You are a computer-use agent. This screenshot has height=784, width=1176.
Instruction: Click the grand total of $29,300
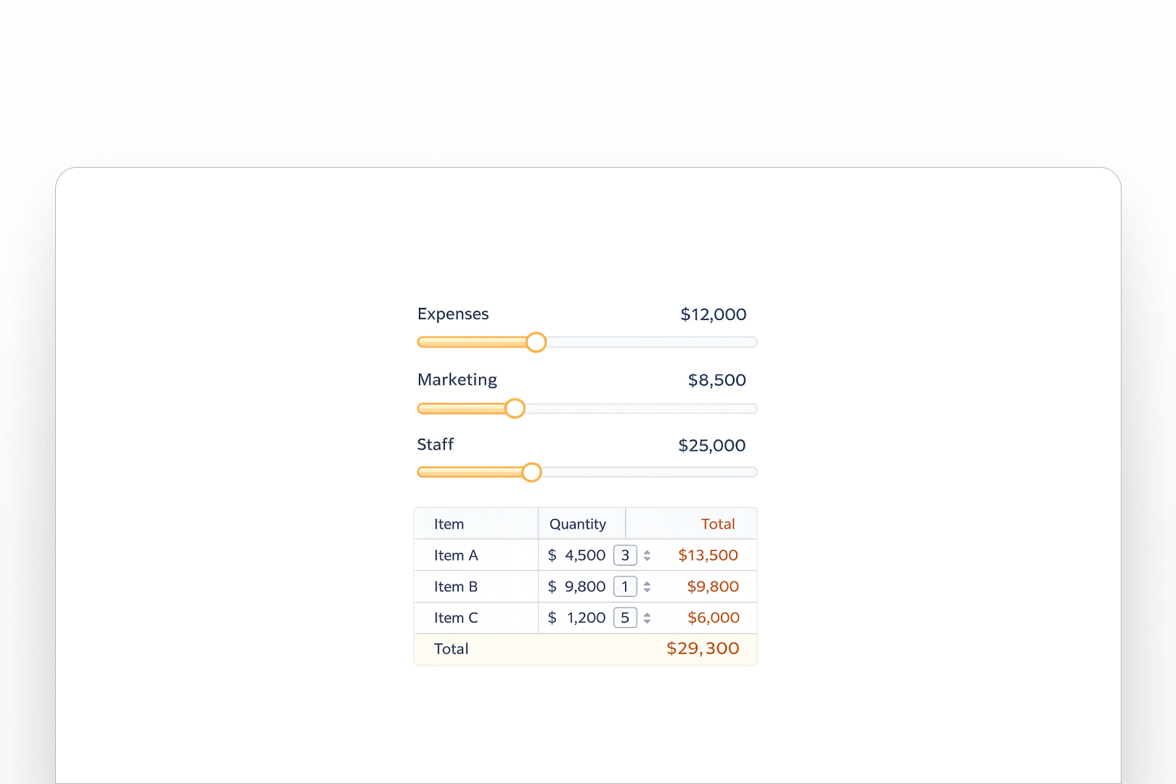tap(701, 648)
